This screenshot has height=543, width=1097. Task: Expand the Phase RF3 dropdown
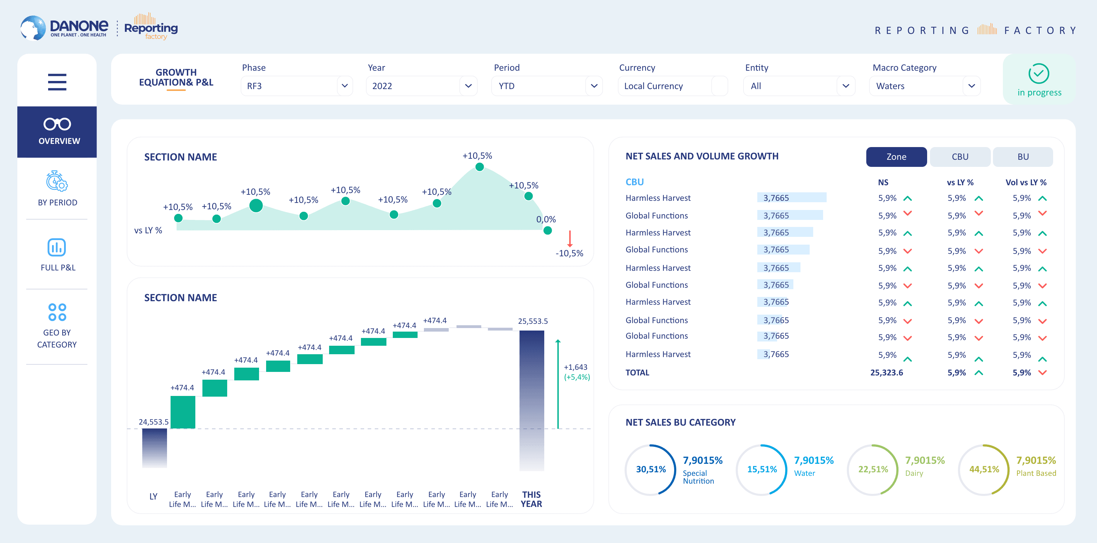[x=297, y=86]
